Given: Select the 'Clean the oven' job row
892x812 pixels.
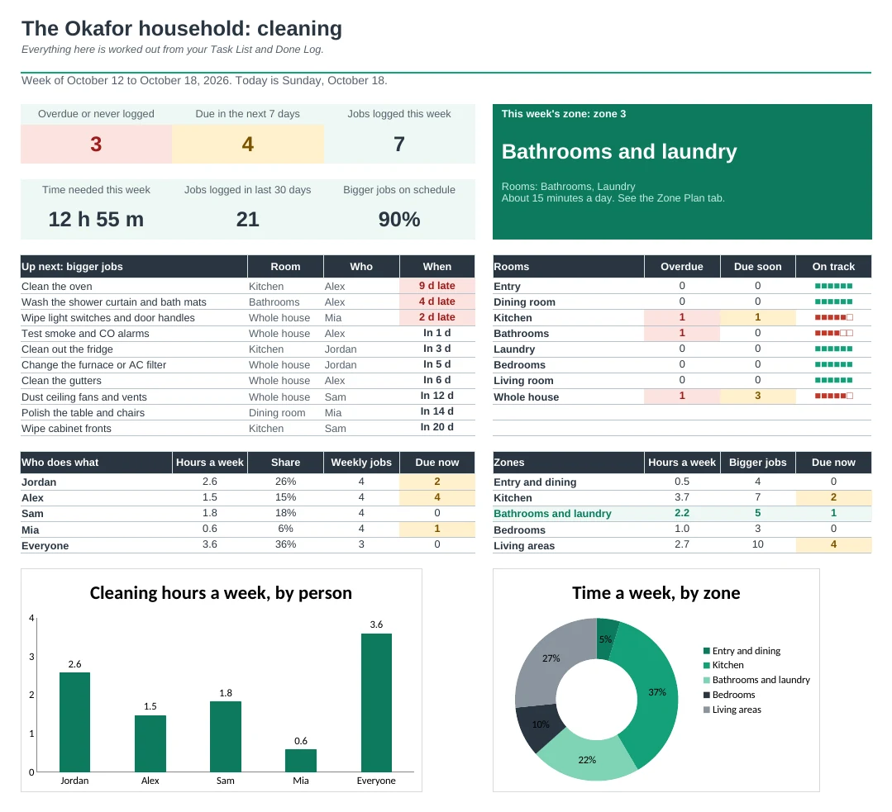Looking at the screenshot, I should coord(247,286).
